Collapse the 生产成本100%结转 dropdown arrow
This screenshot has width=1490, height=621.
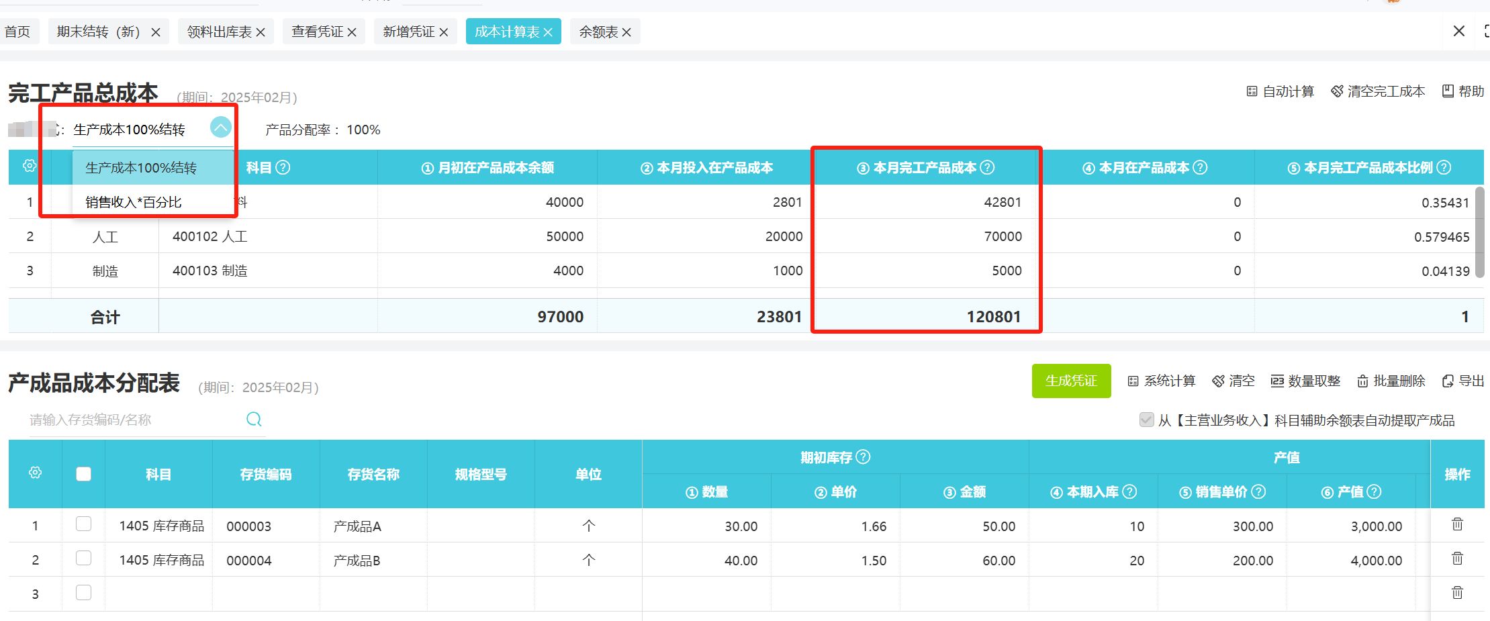click(220, 127)
